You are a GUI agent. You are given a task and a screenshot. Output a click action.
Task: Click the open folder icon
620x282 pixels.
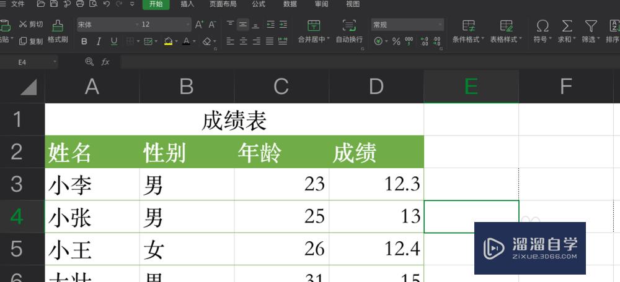(41, 4)
